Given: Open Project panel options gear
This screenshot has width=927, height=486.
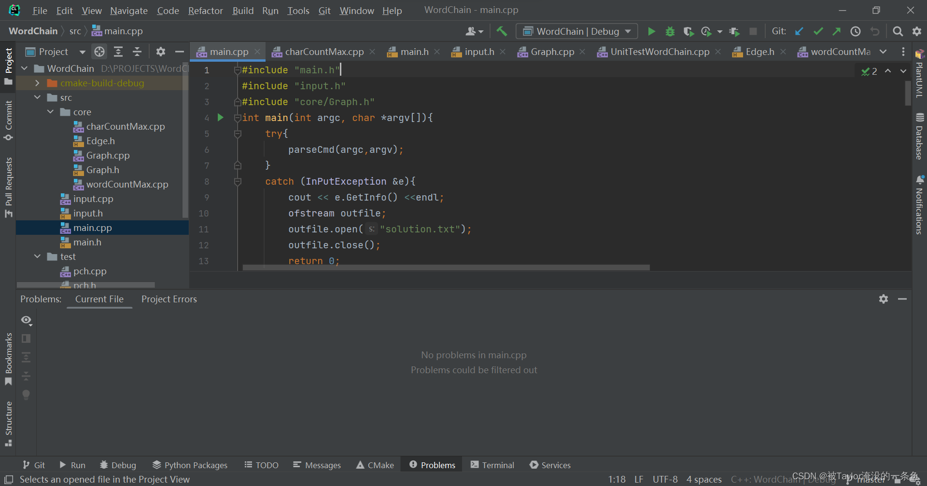Looking at the screenshot, I should 161,52.
